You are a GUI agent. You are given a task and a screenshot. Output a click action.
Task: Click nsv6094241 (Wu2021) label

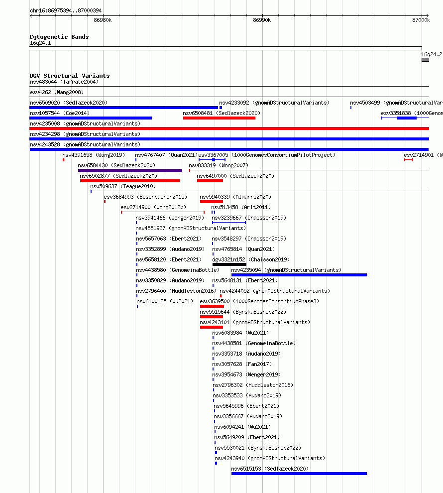coord(242,427)
